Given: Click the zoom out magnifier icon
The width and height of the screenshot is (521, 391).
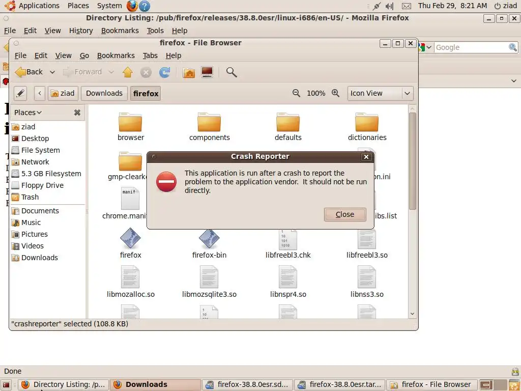Looking at the screenshot, I should (296, 93).
